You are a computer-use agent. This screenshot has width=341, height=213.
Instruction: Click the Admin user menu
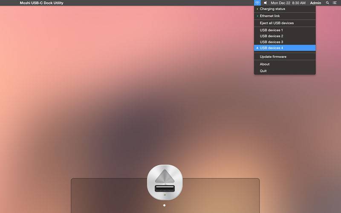(315, 3)
